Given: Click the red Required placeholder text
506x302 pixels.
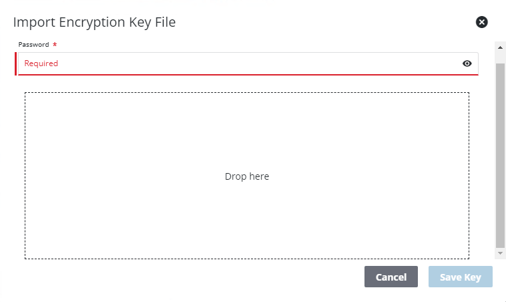Looking at the screenshot, I should pos(41,63).
